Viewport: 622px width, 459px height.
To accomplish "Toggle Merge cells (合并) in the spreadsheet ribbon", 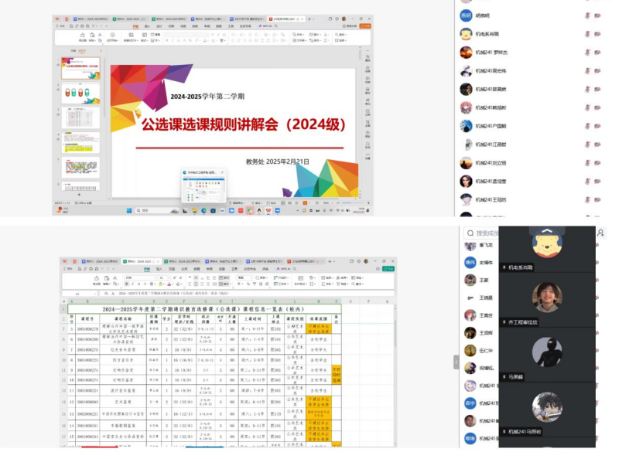I will [x=224, y=284].
